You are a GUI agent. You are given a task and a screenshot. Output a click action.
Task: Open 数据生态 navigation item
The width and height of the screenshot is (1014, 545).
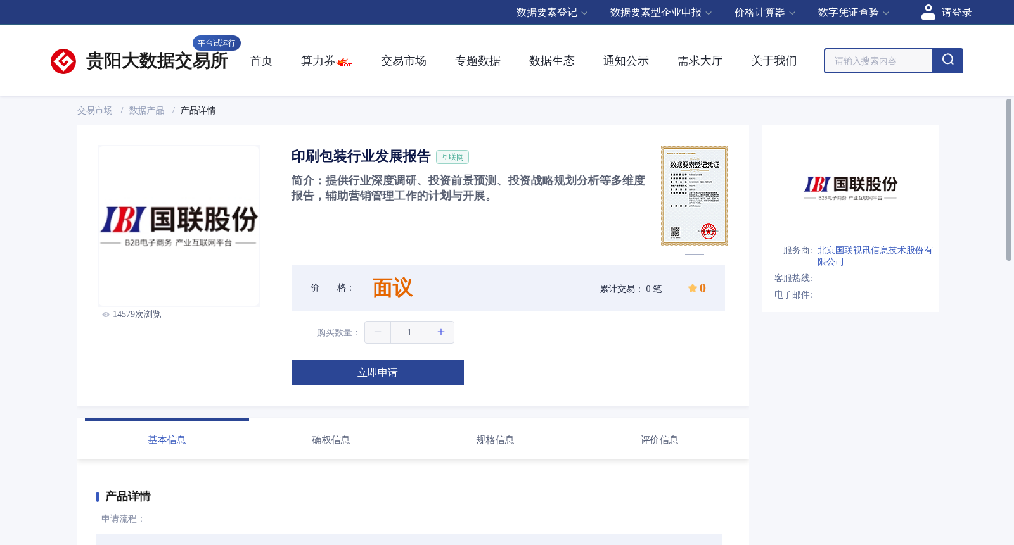coord(552,61)
